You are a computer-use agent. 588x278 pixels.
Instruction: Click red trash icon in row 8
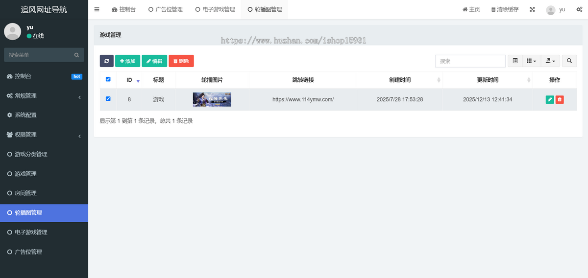[x=560, y=99]
